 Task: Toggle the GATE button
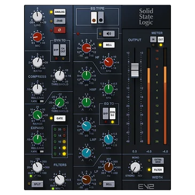point(60,118)
